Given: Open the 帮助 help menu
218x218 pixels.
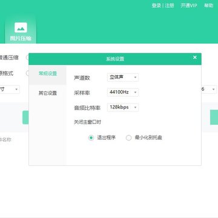Looking at the screenshot, I should (x=208, y=5).
